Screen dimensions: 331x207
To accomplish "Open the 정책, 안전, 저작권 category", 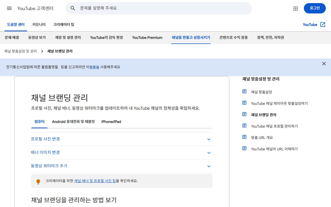I will click(270, 38).
